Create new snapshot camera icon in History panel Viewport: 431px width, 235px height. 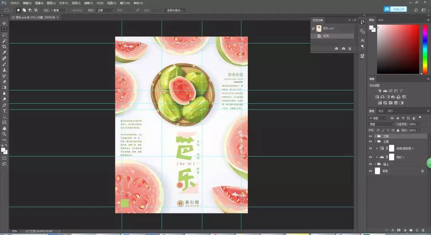343,49
